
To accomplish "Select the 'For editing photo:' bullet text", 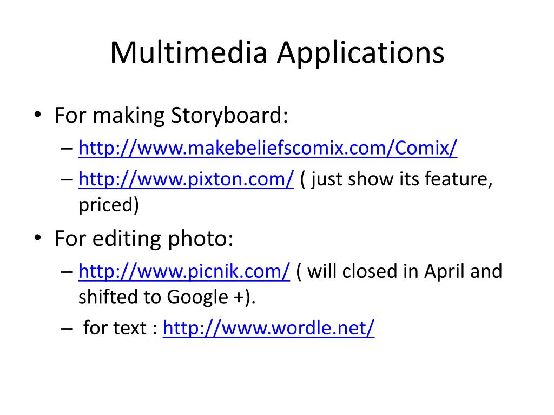I will click(144, 238).
